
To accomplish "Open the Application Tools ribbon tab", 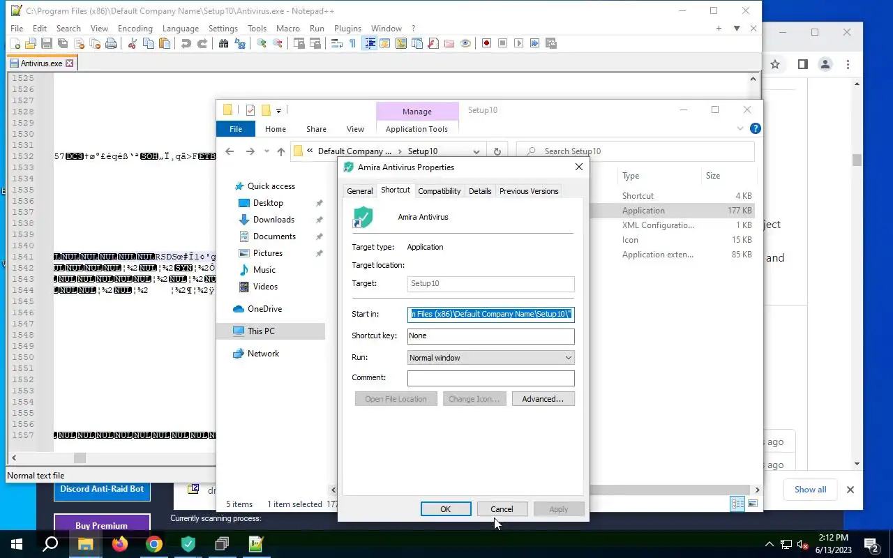I will pos(417,129).
